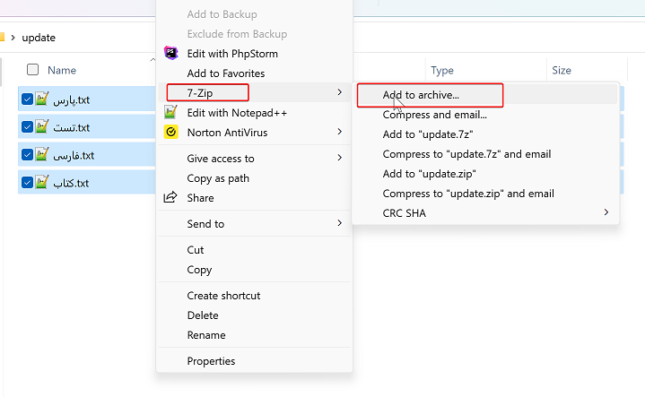Sort by the Size column header

click(x=562, y=70)
